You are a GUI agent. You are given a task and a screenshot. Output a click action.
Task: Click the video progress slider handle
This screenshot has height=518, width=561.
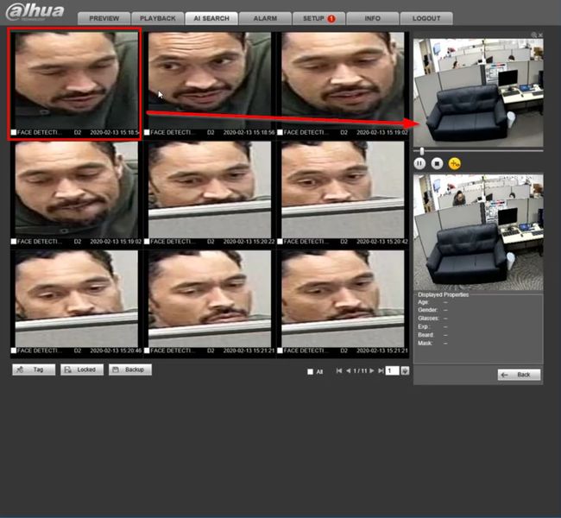[422, 151]
